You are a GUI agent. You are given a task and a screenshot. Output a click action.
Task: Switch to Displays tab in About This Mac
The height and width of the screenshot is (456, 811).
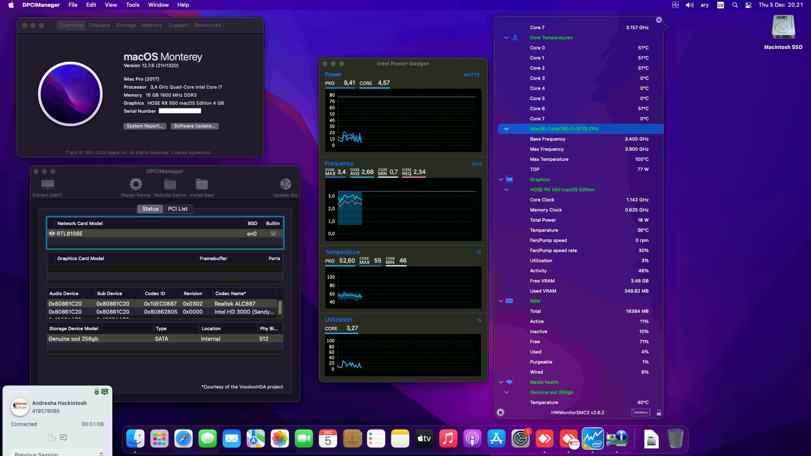(x=99, y=25)
